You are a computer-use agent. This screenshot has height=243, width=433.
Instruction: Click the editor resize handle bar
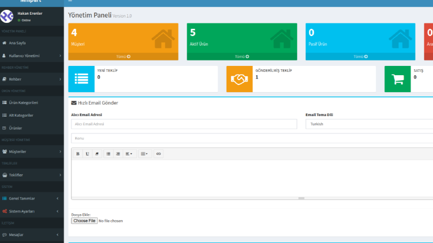click(x=301, y=198)
